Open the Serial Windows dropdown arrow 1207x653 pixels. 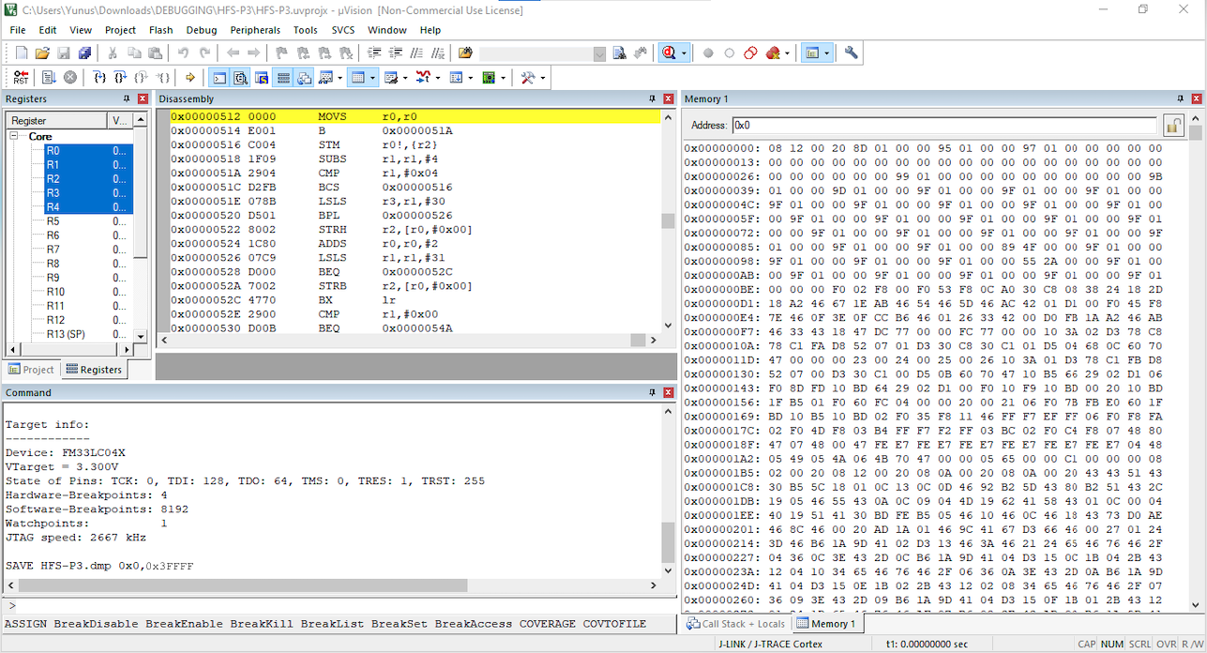[x=405, y=78]
